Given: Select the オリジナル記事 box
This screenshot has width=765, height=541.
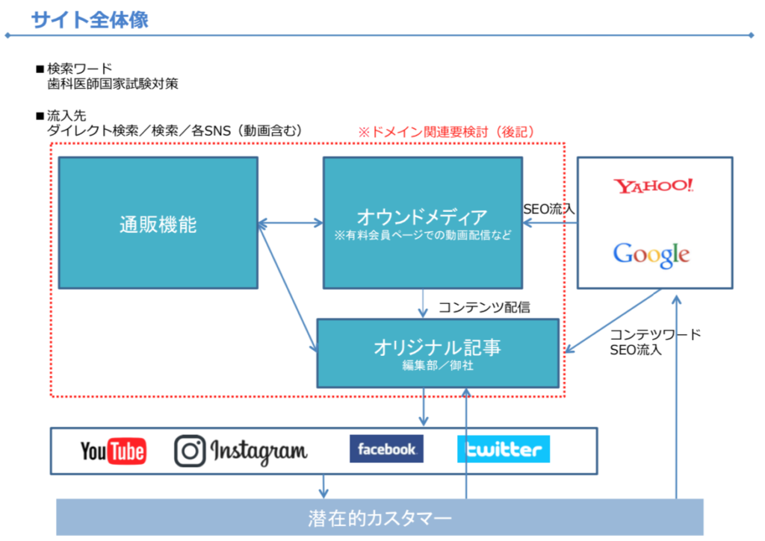Looking at the screenshot, I should pyautogui.click(x=438, y=354).
